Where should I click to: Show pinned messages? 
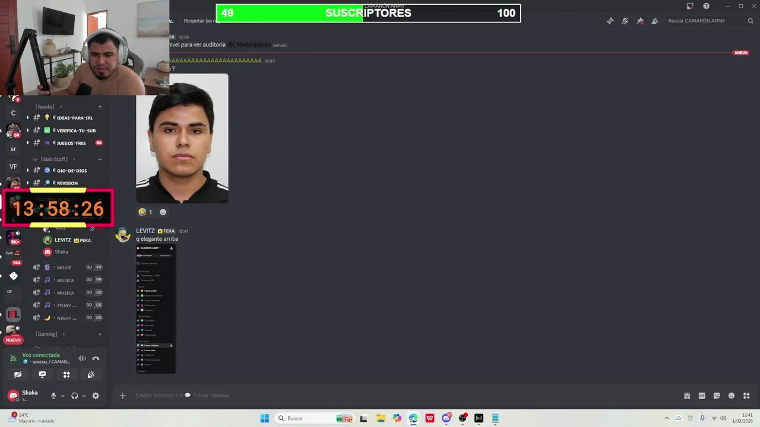coord(639,21)
